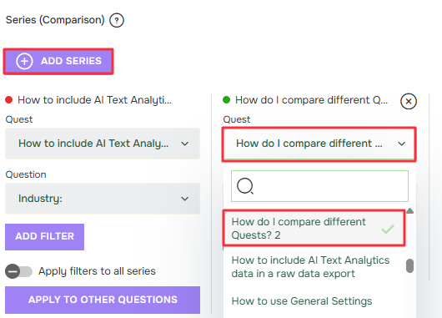Screen dimensions: 442x318
Task: Open the Industry question dropdown
Action: (x=103, y=199)
